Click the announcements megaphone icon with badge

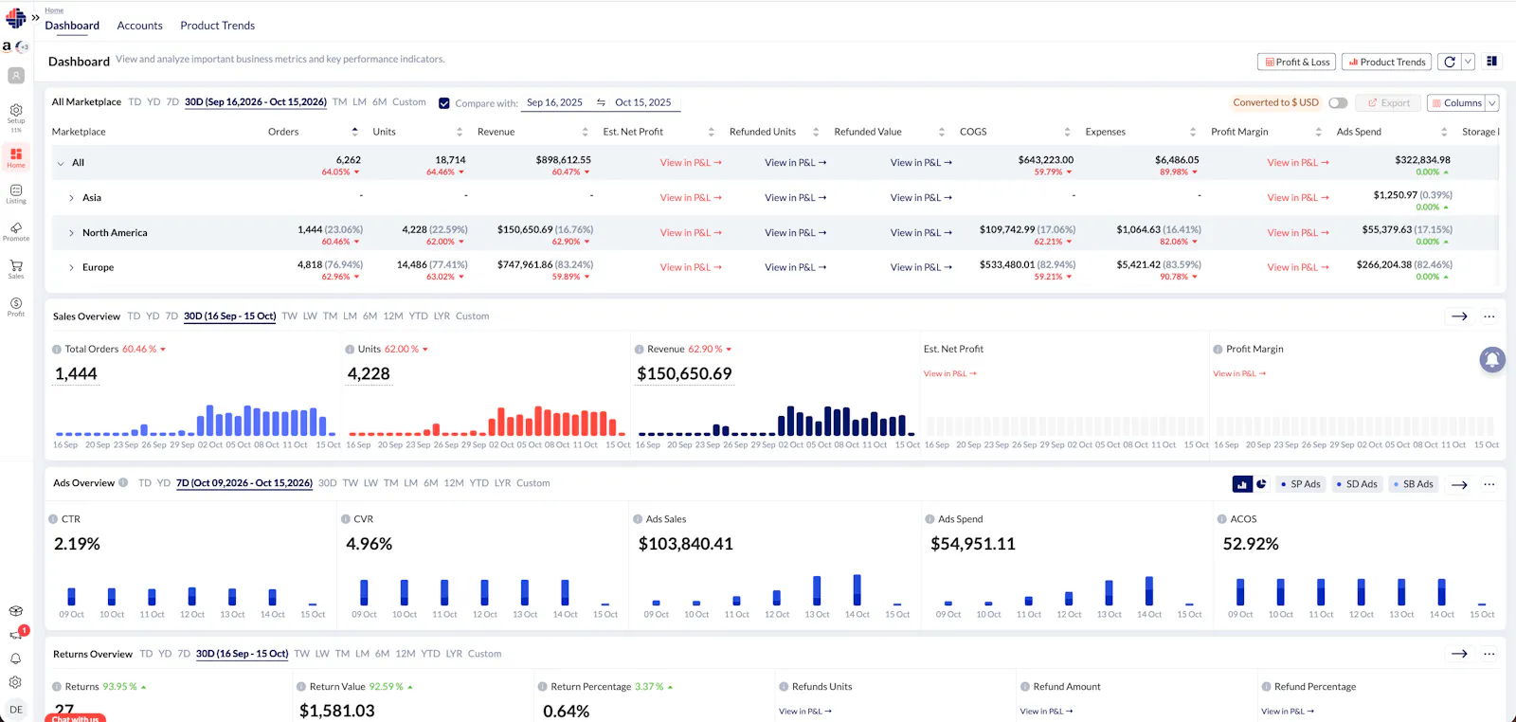pyautogui.click(x=17, y=634)
